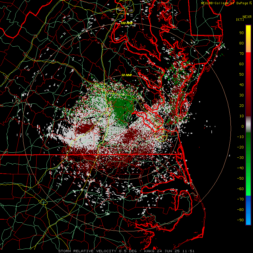Click the -50 value on velocity scale
This screenshot has height=253, width=253.
(240, 179)
